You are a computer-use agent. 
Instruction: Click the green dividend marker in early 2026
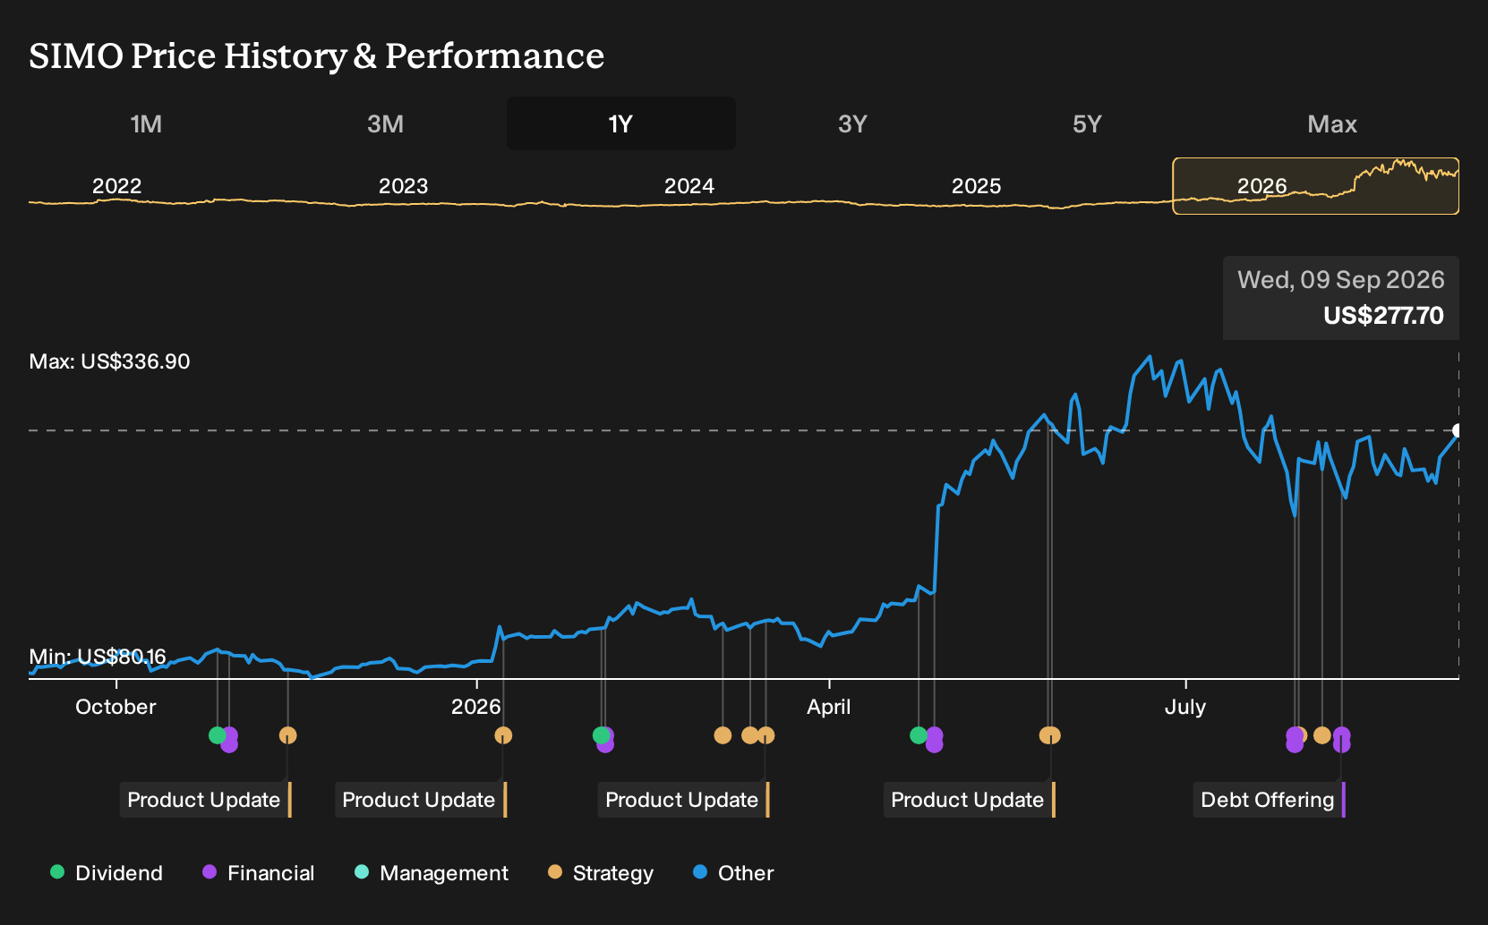click(x=601, y=735)
